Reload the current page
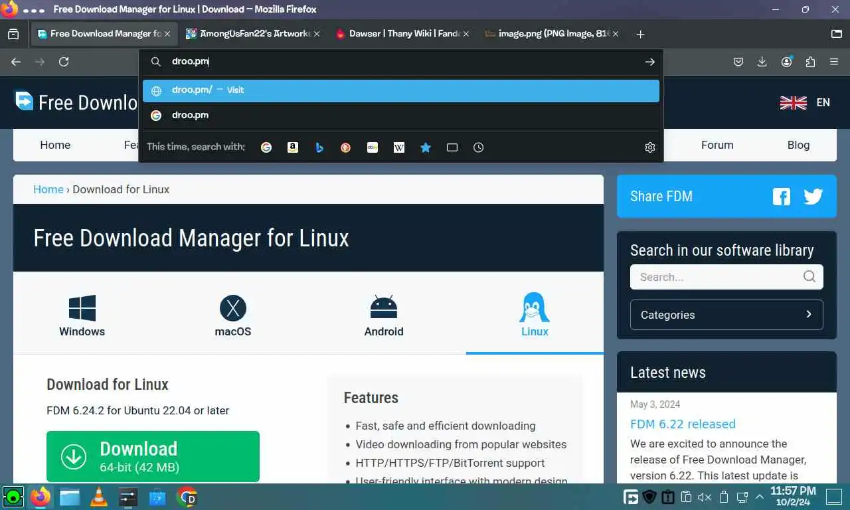850x510 pixels. point(64,62)
